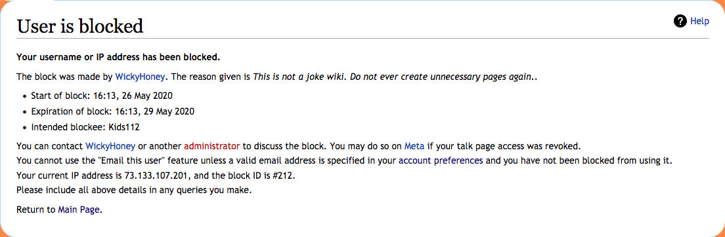This screenshot has width=725, height=237.
Task: Return via the Main Page link
Action: pyautogui.click(x=79, y=210)
